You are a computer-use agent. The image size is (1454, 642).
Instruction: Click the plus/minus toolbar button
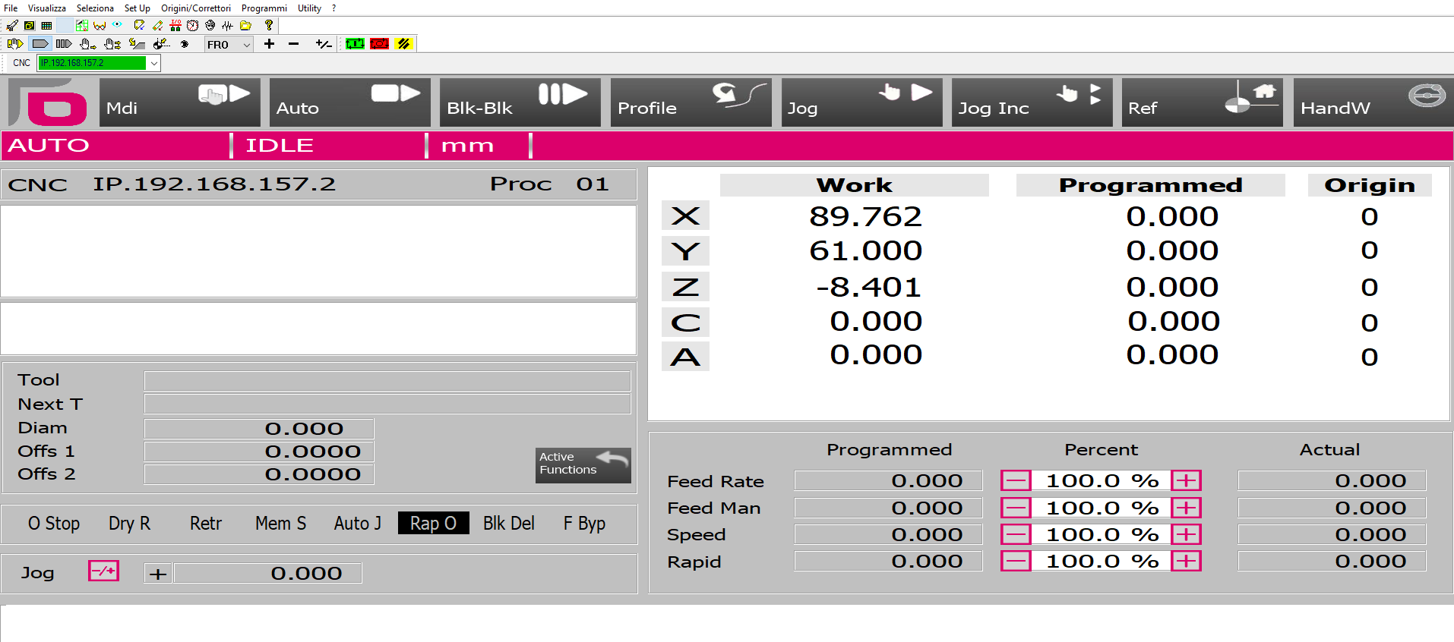(x=324, y=44)
